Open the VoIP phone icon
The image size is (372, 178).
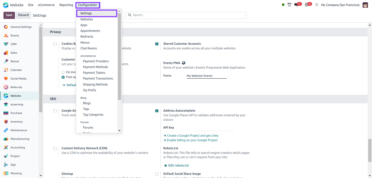pyautogui.click(x=289, y=5)
